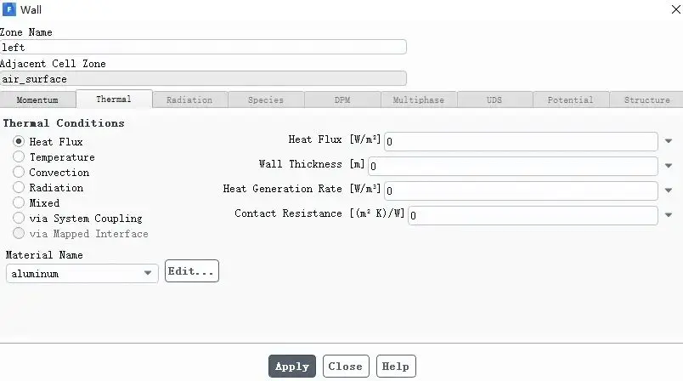
Task: Switch to the Momentum tab
Action: point(37,100)
